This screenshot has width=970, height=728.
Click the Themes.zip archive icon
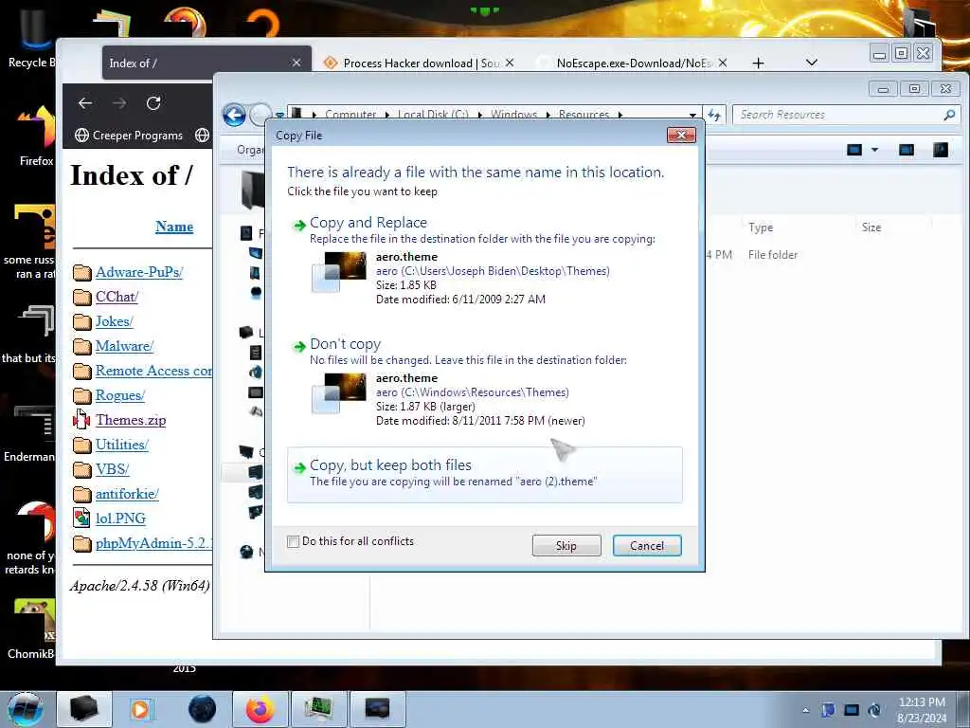click(81, 420)
